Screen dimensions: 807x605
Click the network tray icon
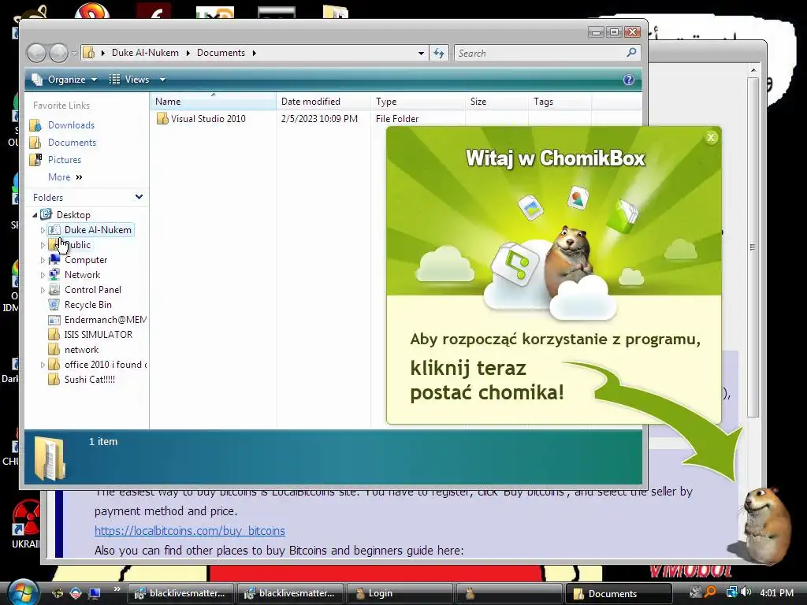[x=731, y=592]
